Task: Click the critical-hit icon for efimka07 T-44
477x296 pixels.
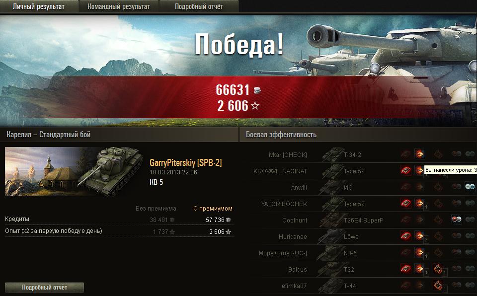Action: (438, 285)
